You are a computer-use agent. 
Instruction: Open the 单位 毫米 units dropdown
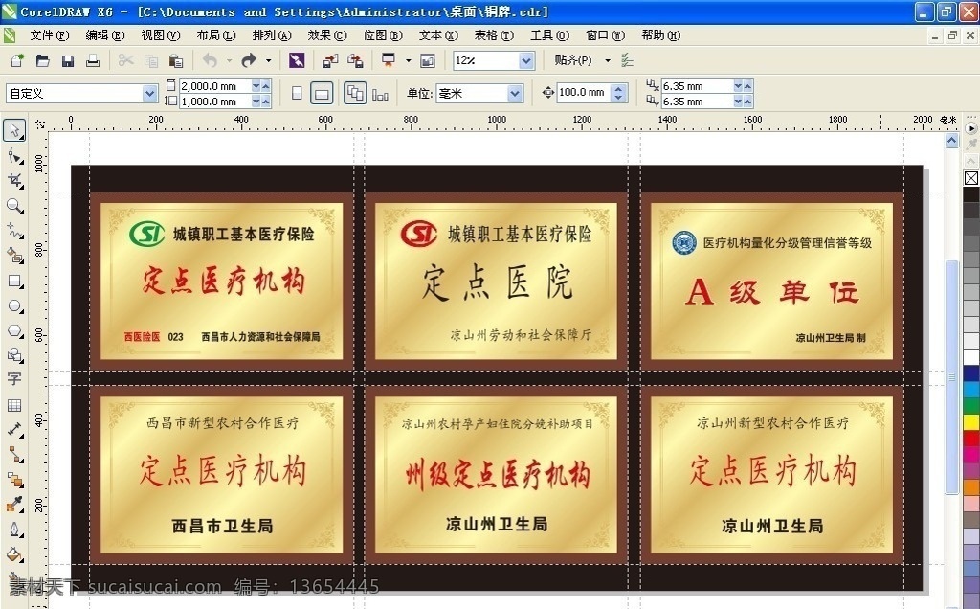[x=514, y=93]
